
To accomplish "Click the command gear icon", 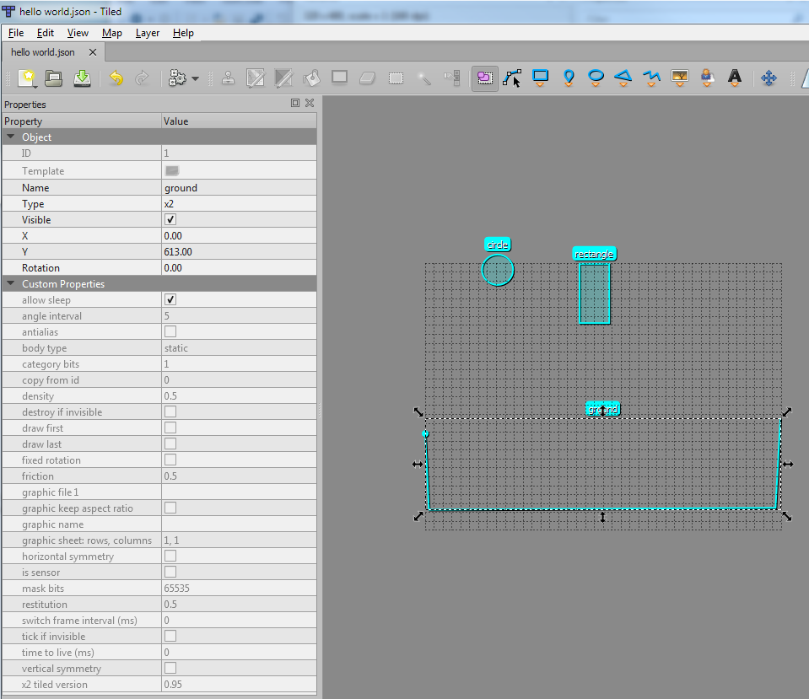I will (177, 78).
